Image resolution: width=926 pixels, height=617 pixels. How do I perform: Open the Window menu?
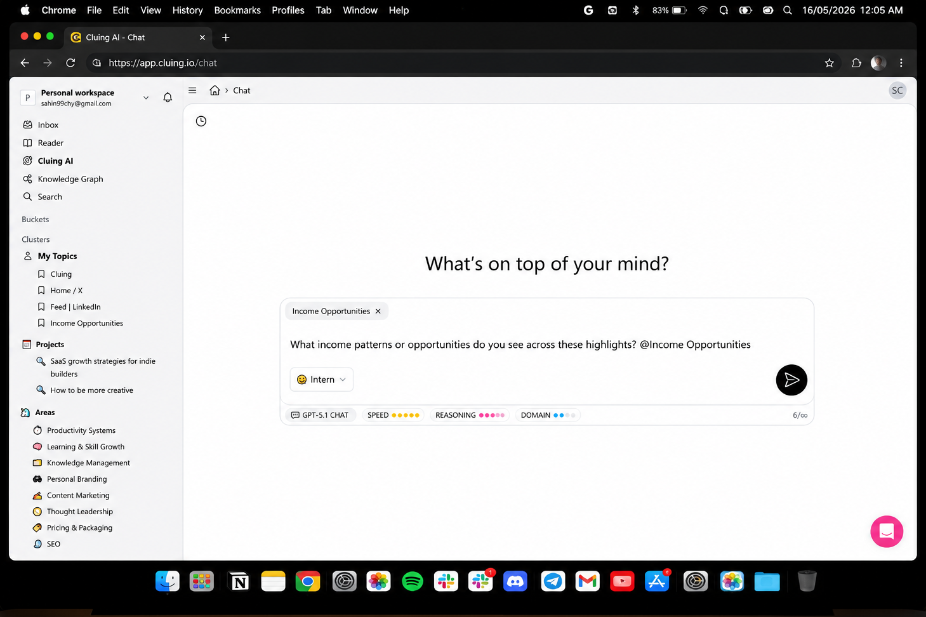(360, 10)
